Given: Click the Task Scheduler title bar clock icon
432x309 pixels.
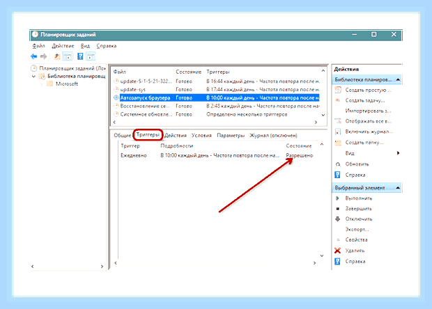Looking at the screenshot, I should click(x=35, y=35).
